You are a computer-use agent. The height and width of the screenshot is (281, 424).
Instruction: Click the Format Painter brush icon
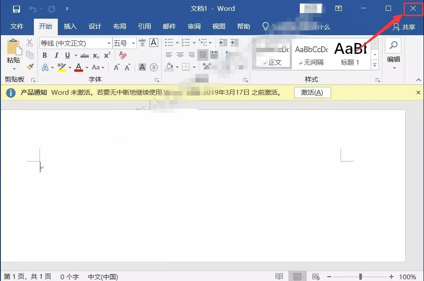[x=30, y=66]
